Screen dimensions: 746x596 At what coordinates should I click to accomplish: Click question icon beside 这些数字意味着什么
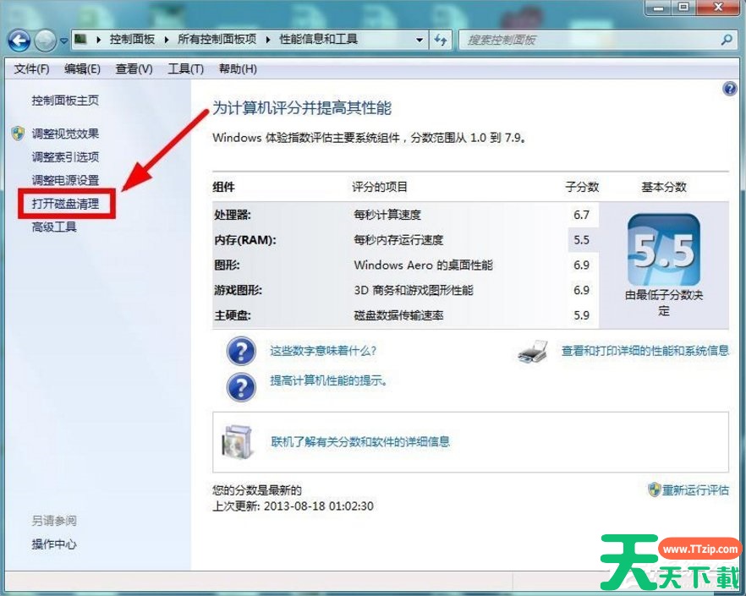coord(241,351)
